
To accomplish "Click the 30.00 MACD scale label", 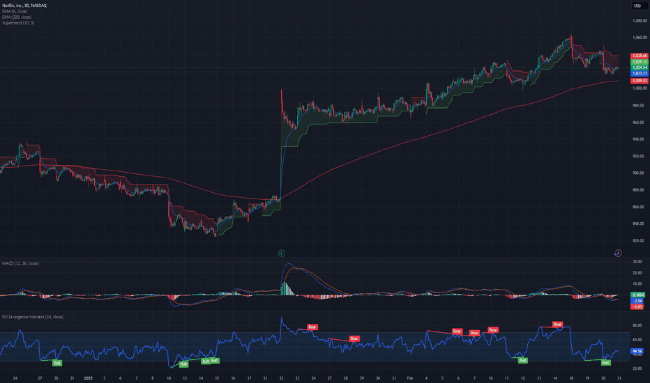I will click(639, 261).
